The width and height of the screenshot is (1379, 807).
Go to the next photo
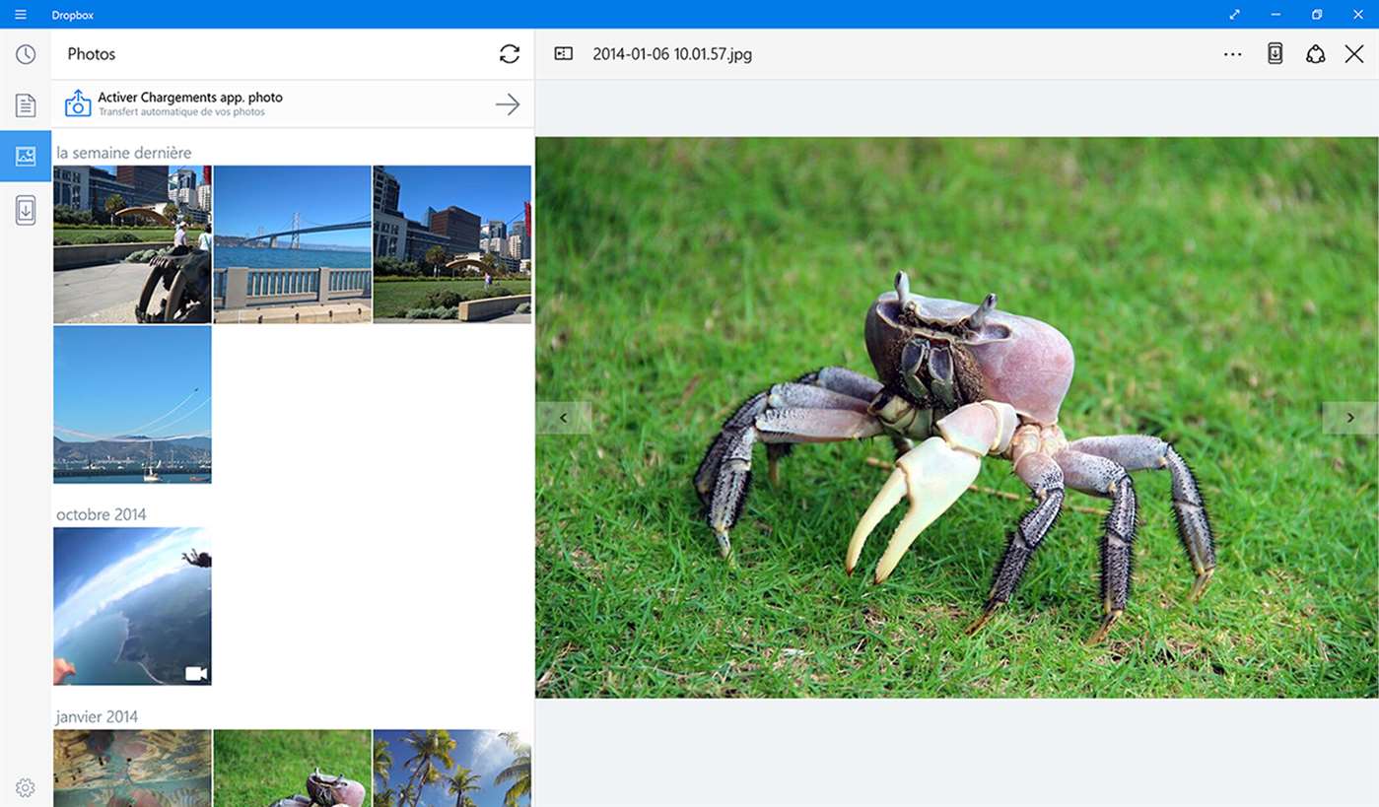(x=1349, y=418)
